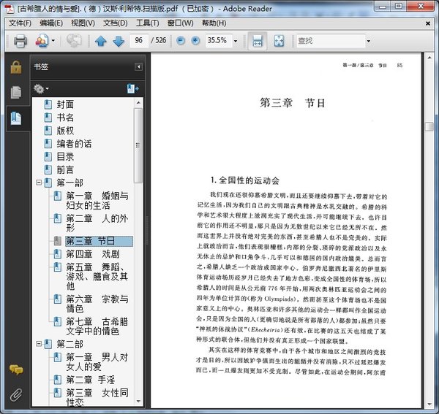Open the bookmark options gear dropdown
The width and height of the screenshot is (439, 414).
tap(41, 89)
